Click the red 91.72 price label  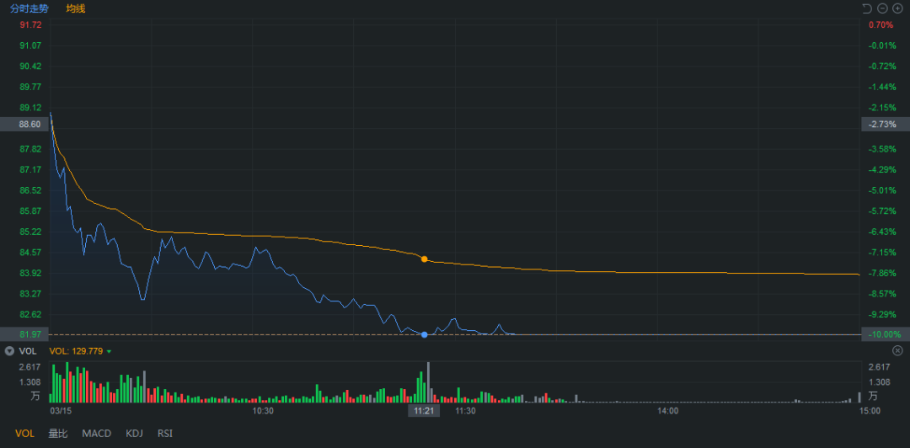[x=30, y=24]
